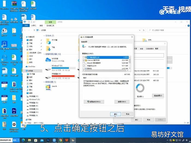Select the Windows7 (D:) drive icon
Image resolution: width=191 pixels, height=143 pixels.
(48, 69)
